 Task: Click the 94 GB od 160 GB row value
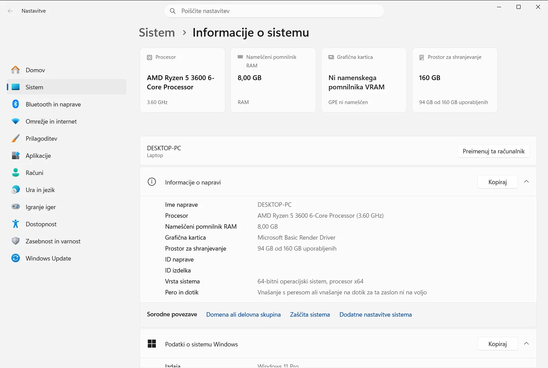[x=297, y=248]
